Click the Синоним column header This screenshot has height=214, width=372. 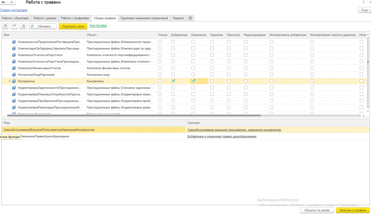[x=277, y=123]
